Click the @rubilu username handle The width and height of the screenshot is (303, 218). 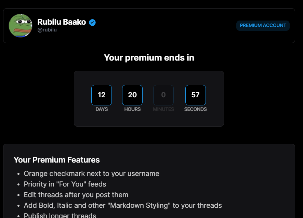[47, 30]
